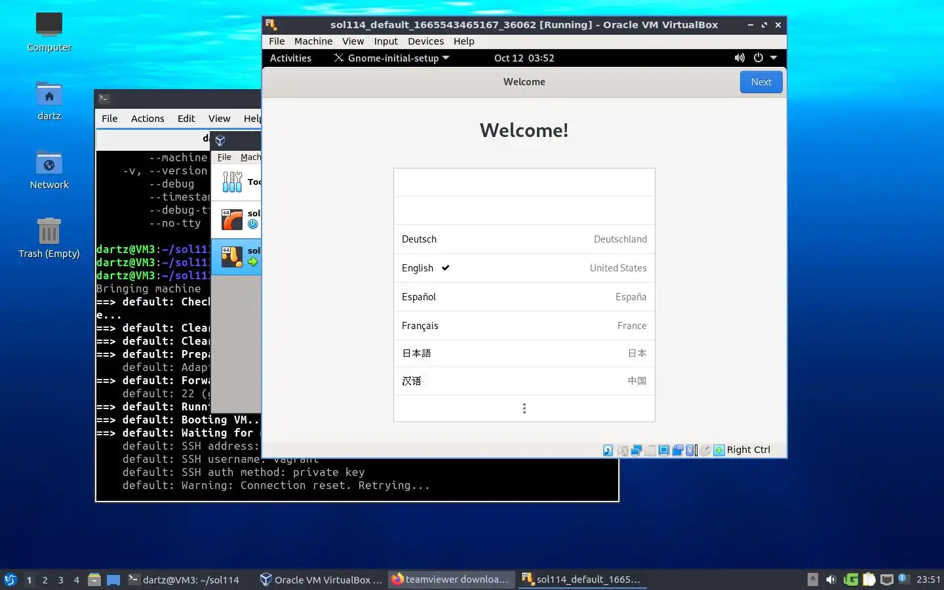Open VirtualBox VM Help menu
The width and height of the screenshot is (944, 590).
pyautogui.click(x=463, y=41)
